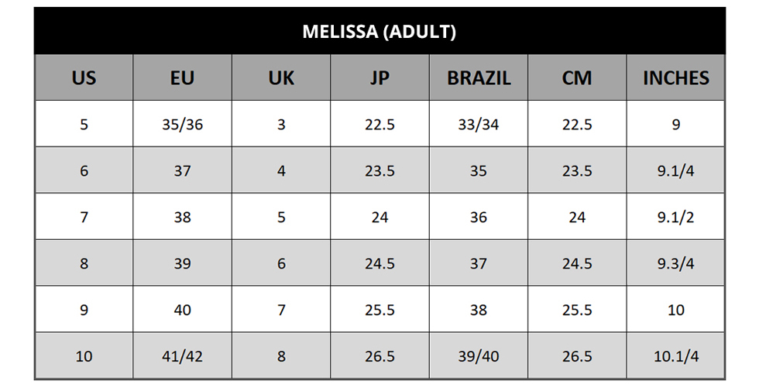Click the 9.1/2 inches cell

click(676, 217)
